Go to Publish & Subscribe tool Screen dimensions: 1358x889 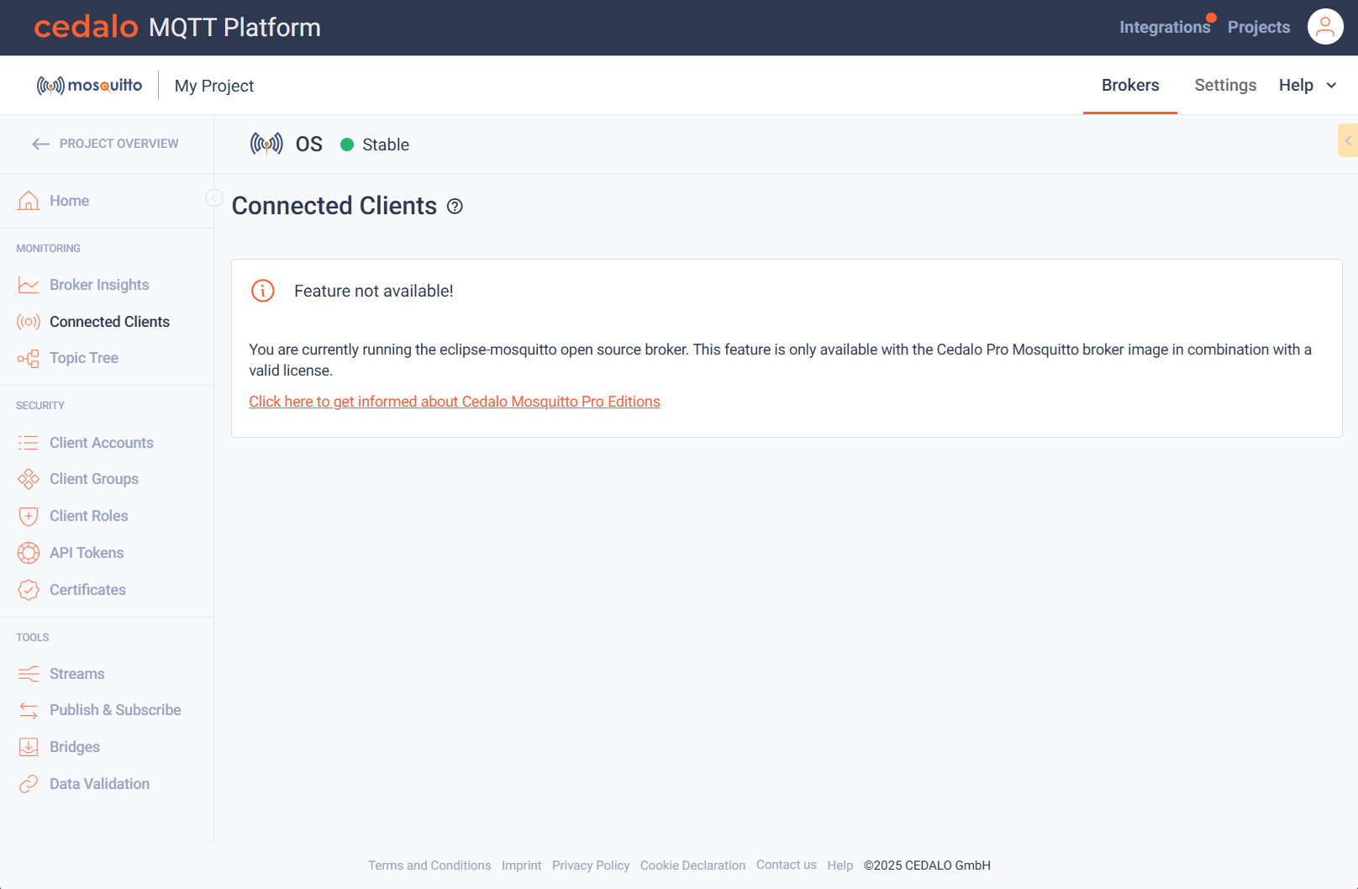[x=115, y=710]
